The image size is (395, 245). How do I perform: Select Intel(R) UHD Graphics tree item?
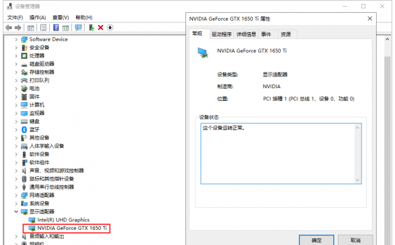coord(63,220)
